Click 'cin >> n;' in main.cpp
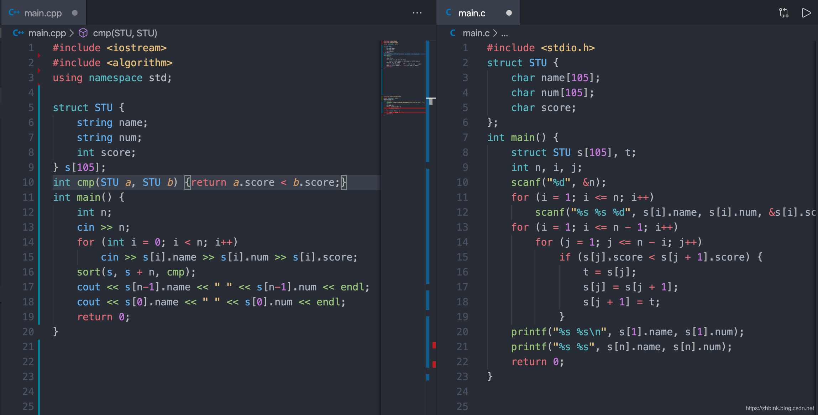Image resolution: width=818 pixels, height=415 pixels. point(103,227)
